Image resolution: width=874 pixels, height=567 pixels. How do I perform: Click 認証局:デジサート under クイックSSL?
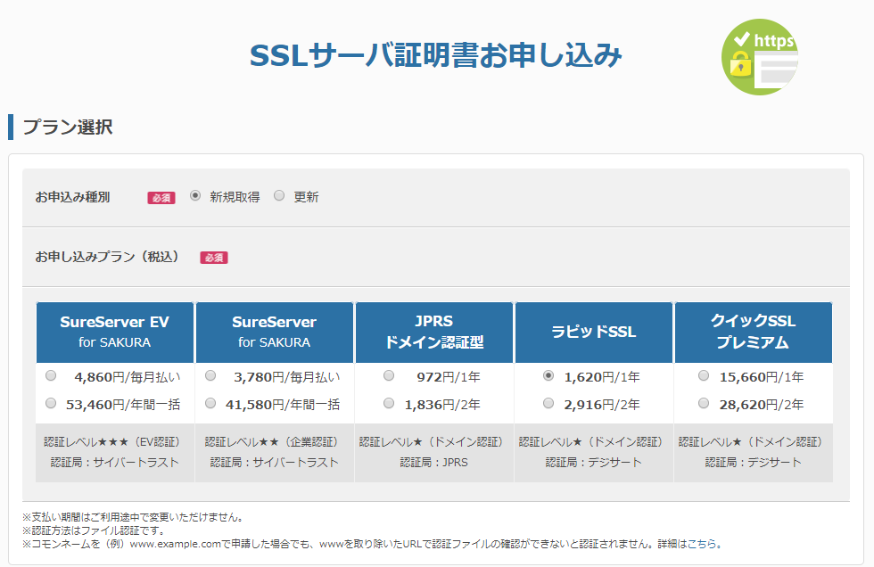[753, 463]
